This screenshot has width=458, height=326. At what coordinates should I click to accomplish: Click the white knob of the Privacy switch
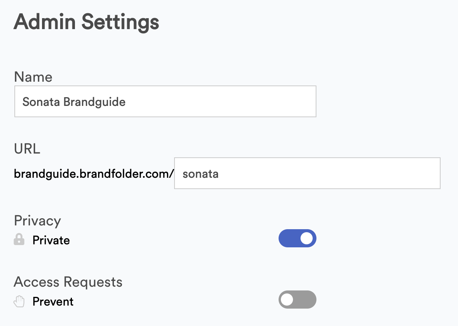(x=306, y=238)
